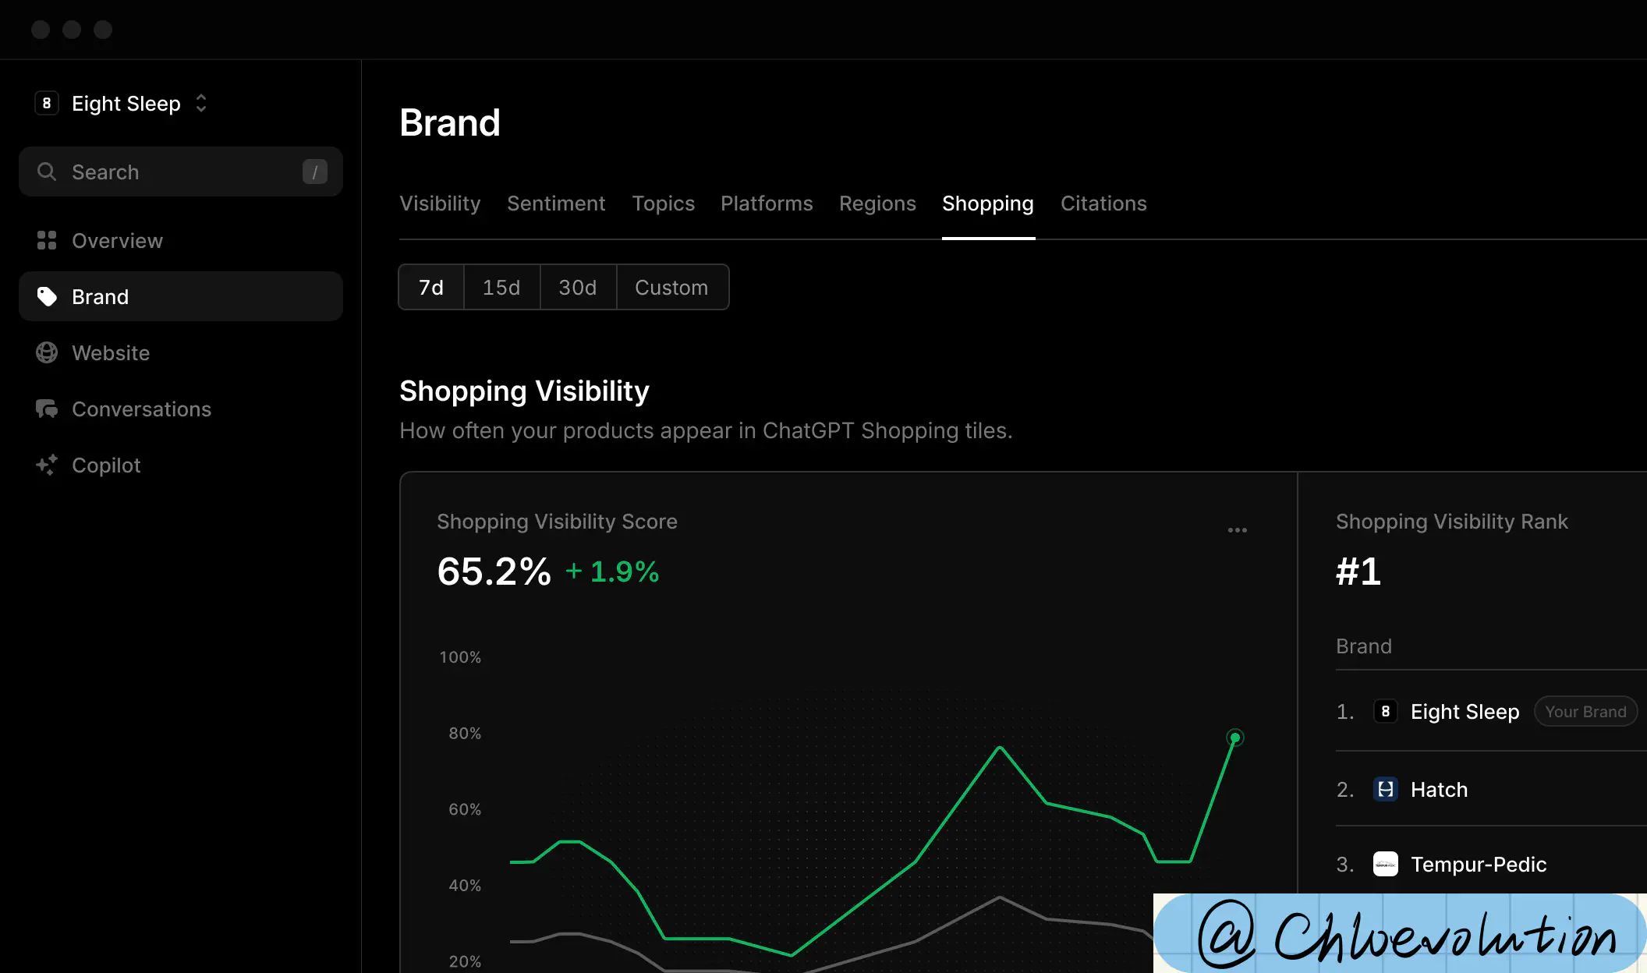Switch to the Citations tab

(x=1103, y=203)
